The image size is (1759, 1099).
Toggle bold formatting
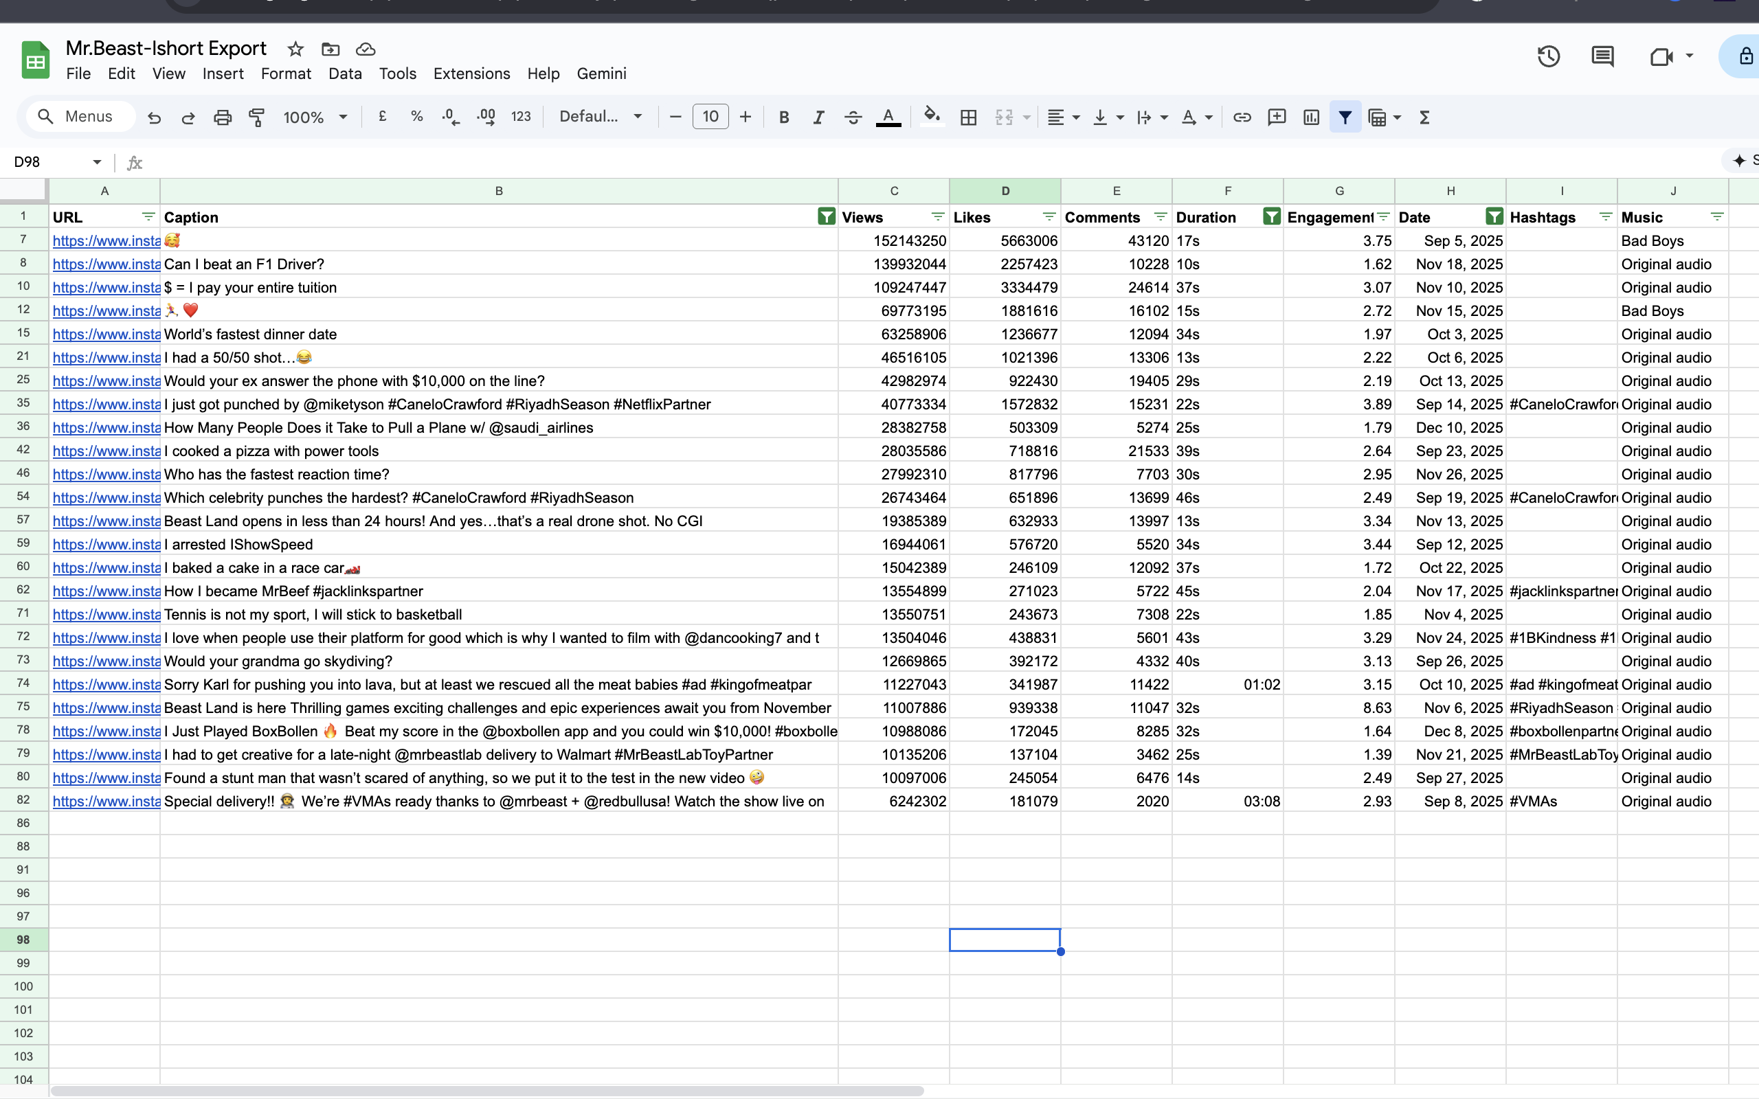(783, 117)
